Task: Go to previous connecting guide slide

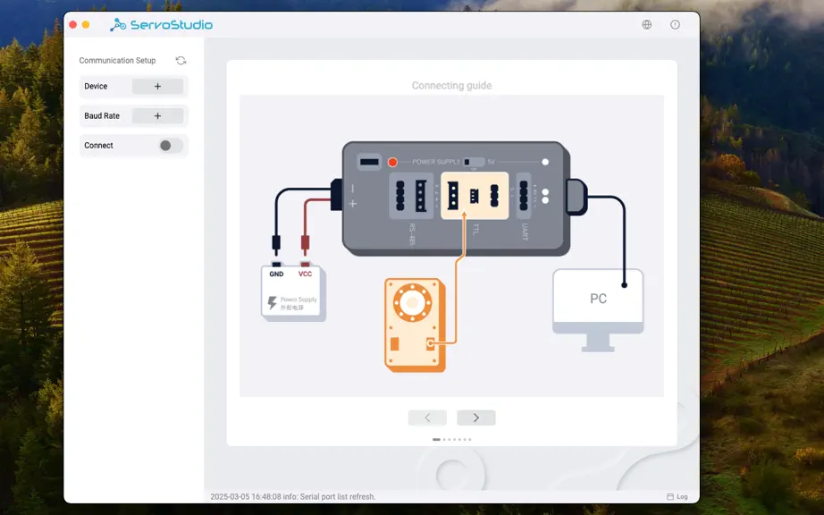Action: 427,418
